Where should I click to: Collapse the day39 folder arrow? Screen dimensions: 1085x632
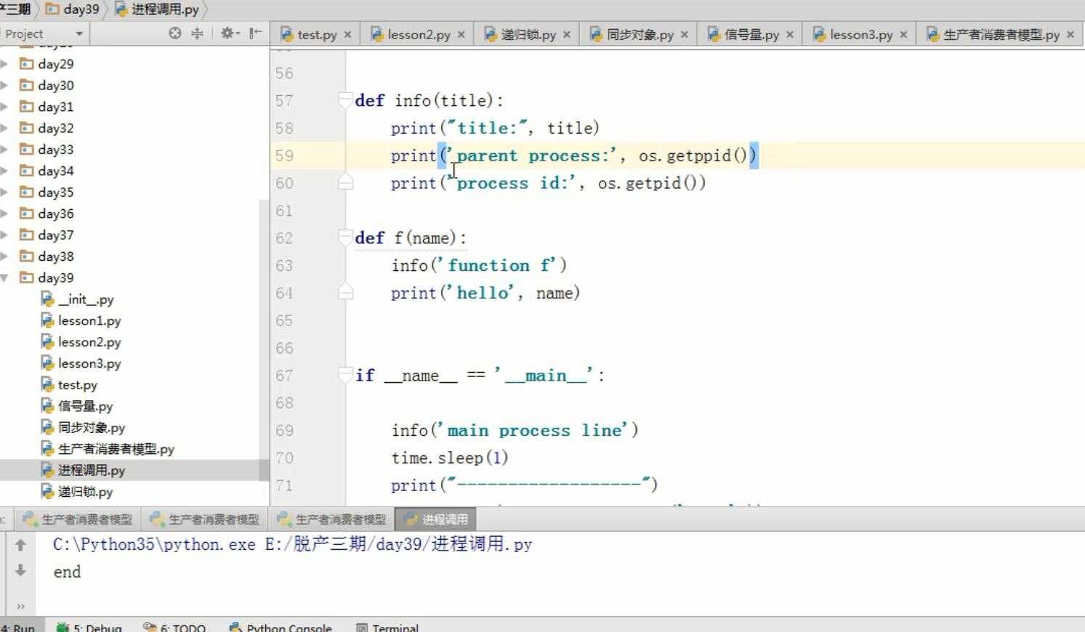(x=4, y=277)
